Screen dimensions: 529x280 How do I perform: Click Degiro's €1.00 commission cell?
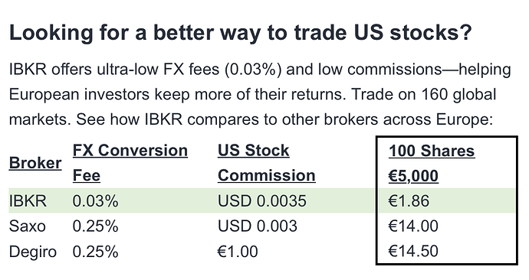(x=238, y=252)
